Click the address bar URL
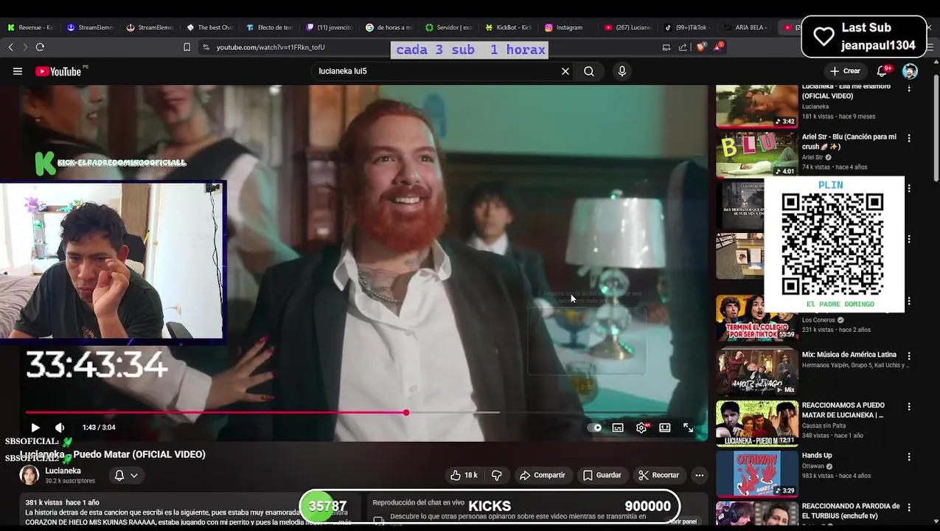 (x=271, y=47)
